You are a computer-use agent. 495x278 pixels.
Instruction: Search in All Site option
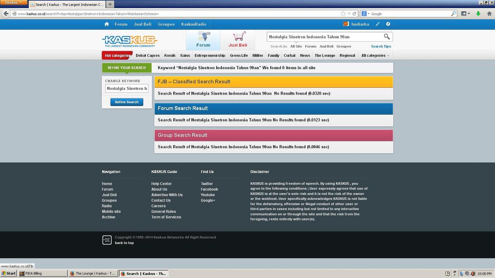pos(296,46)
